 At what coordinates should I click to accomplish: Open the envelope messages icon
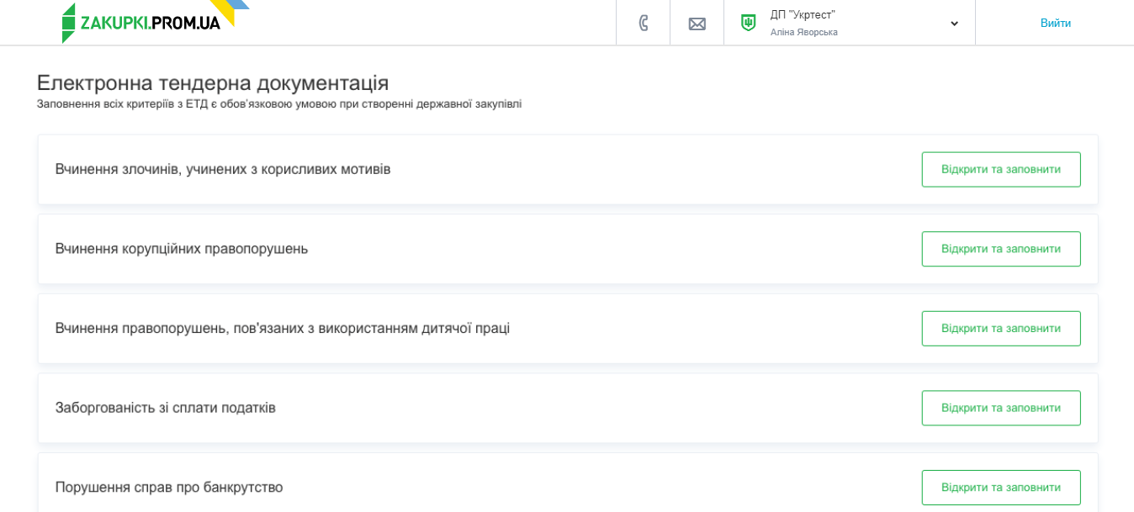coord(697,24)
